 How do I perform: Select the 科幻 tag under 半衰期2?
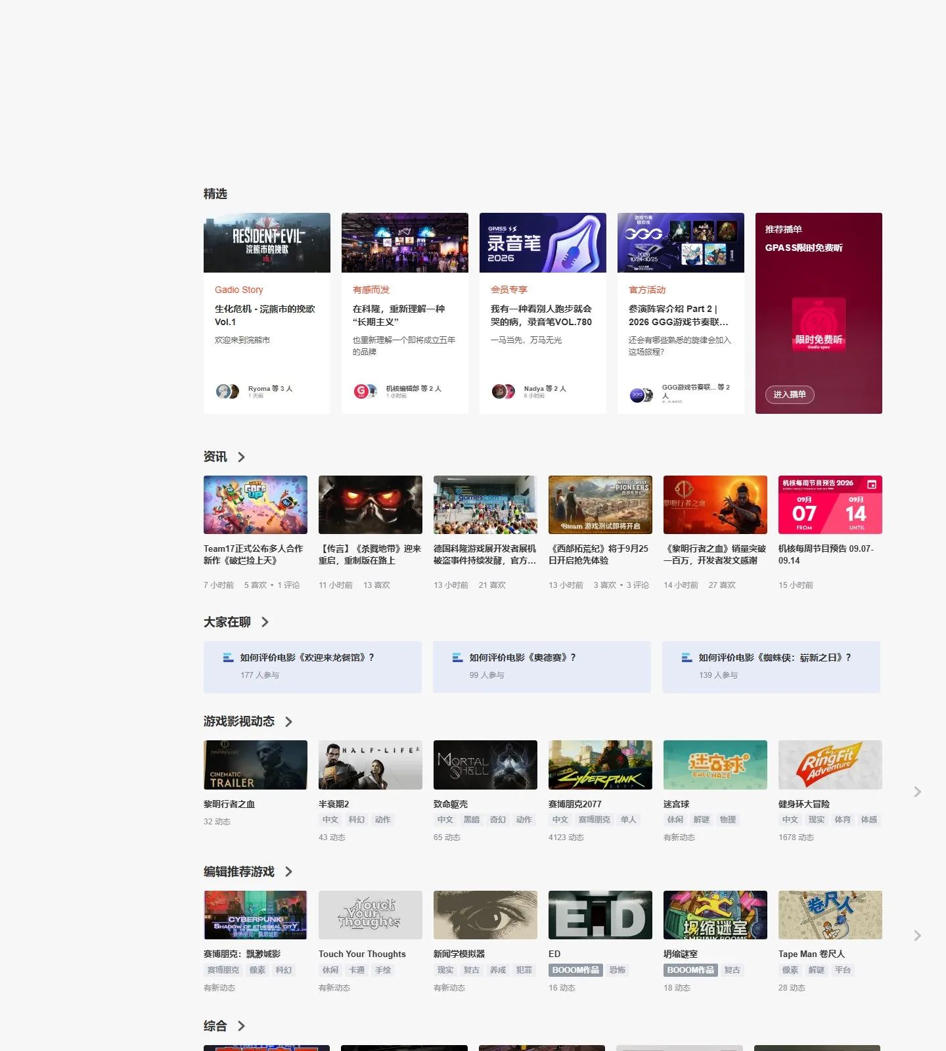coord(357,820)
